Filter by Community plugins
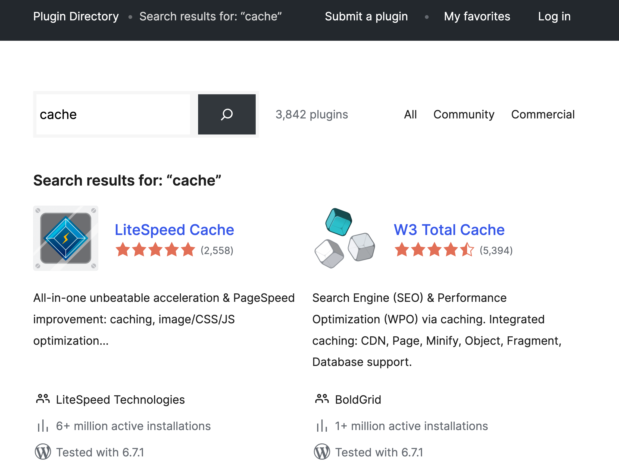Screen dimensions: 619x470 point(464,114)
